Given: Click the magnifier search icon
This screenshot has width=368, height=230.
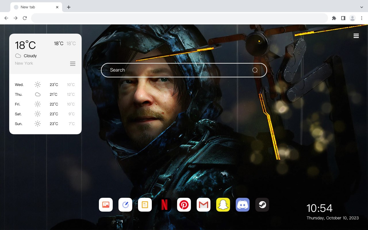Looking at the screenshot, I should click(255, 70).
